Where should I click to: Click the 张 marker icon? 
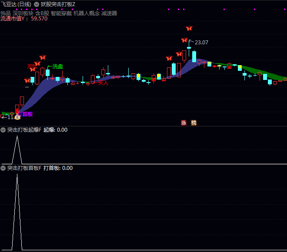tap(184, 123)
